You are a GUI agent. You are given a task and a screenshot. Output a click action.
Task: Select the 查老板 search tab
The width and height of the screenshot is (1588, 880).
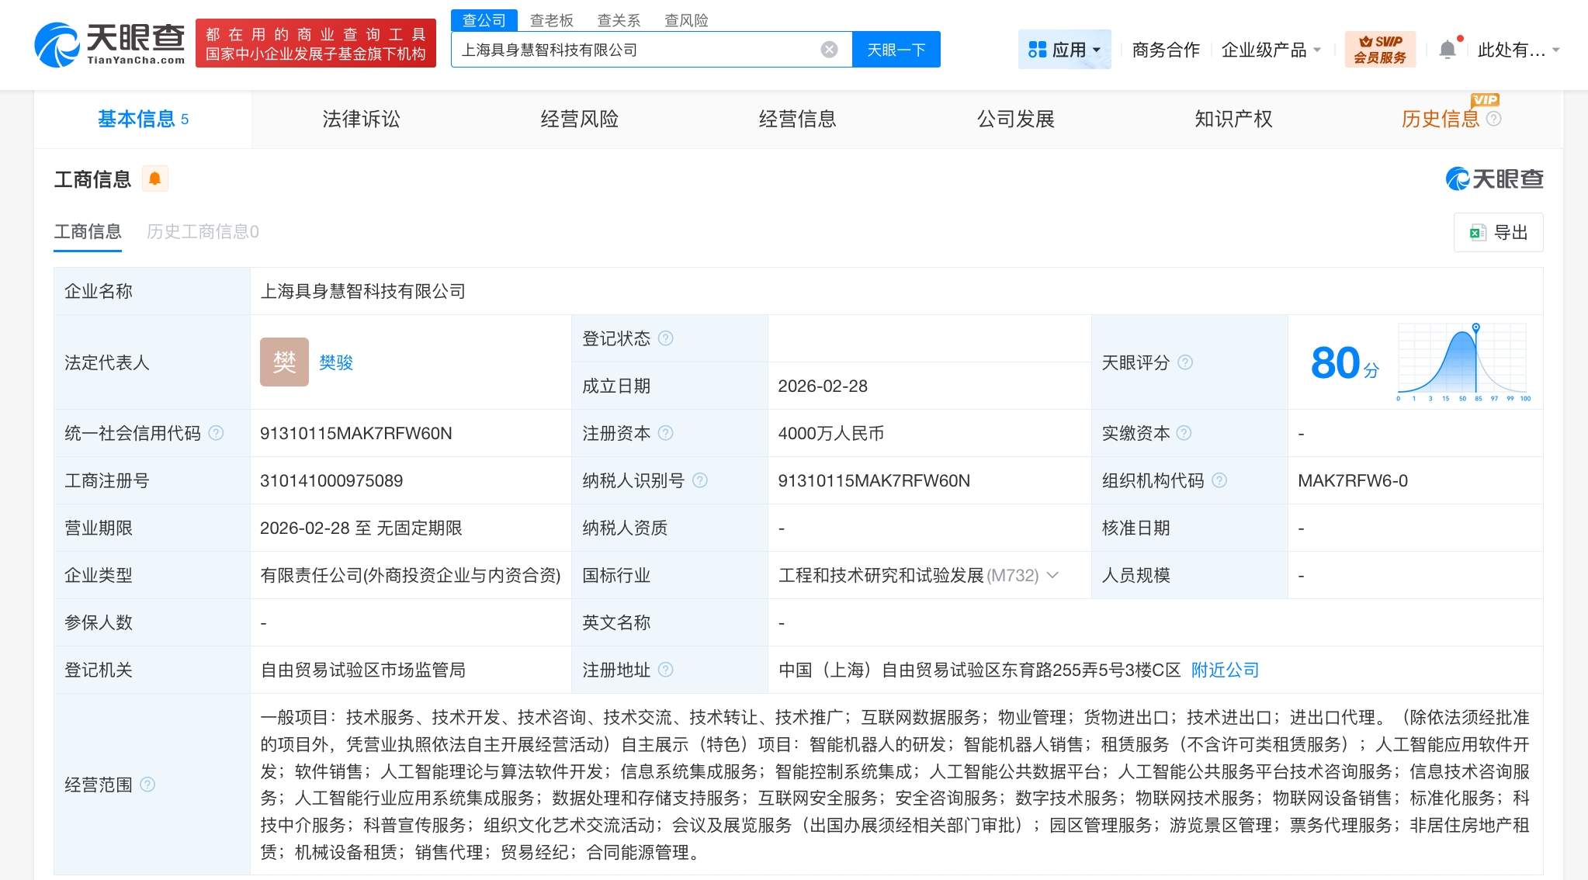pyautogui.click(x=551, y=20)
